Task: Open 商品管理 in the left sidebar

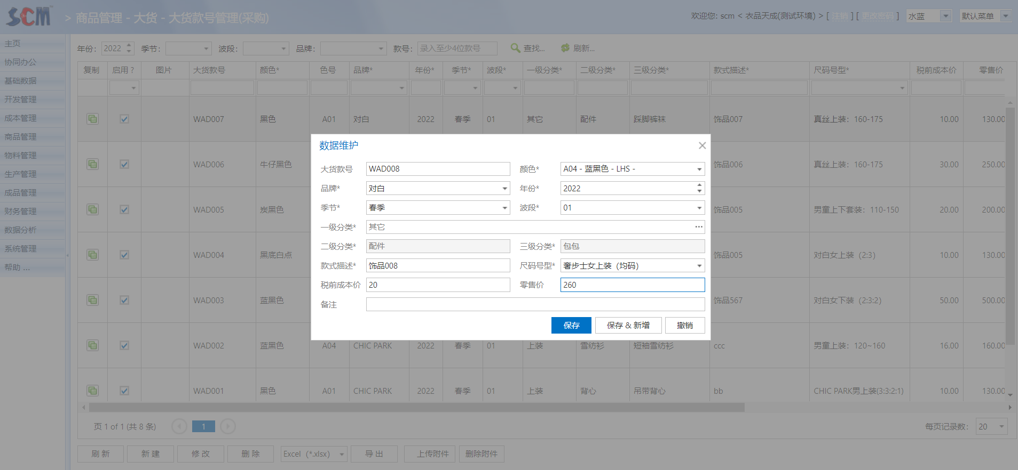Action: 21,136
